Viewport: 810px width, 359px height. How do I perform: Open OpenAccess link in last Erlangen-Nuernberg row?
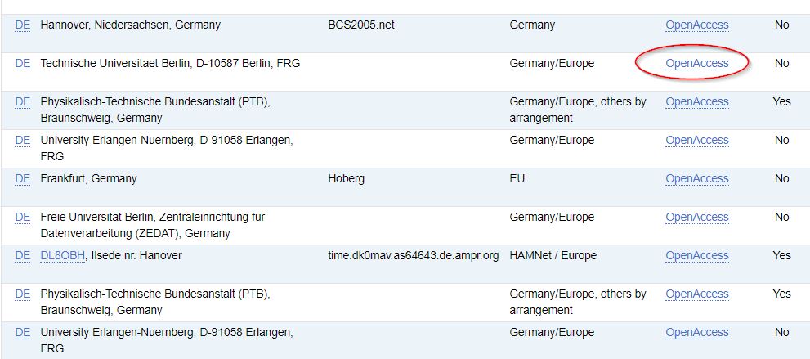tap(697, 332)
